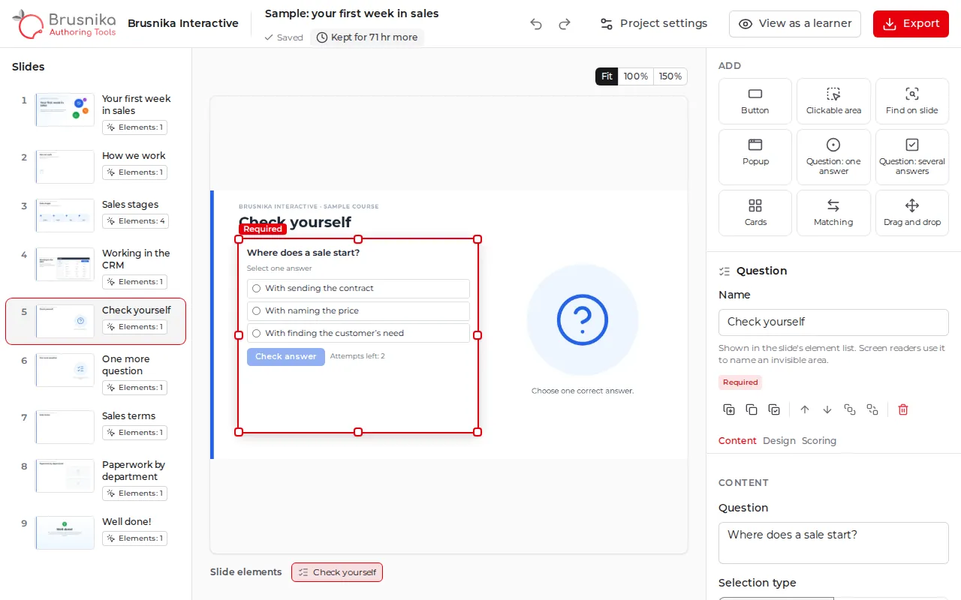The width and height of the screenshot is (961, 600).
Task: Click View as a learner
Action: (x=795, y=24)
